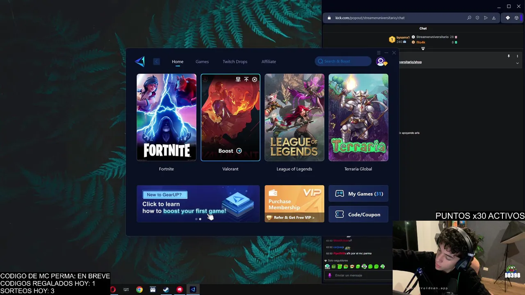The image size is (525, 295).
Task: Click the diamond extension icon in browser
Action: pyautogui.click(x=508, y=18)
